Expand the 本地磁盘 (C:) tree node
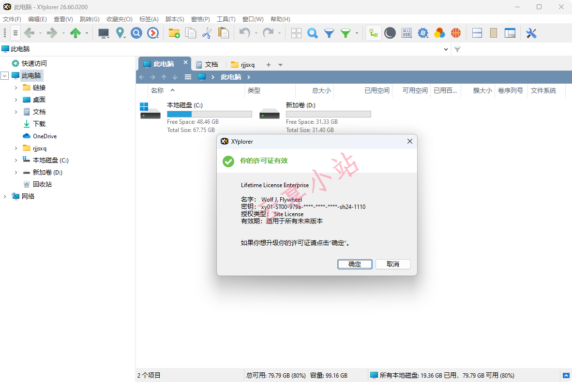The image size is (572, 382). tap(15, 161)
